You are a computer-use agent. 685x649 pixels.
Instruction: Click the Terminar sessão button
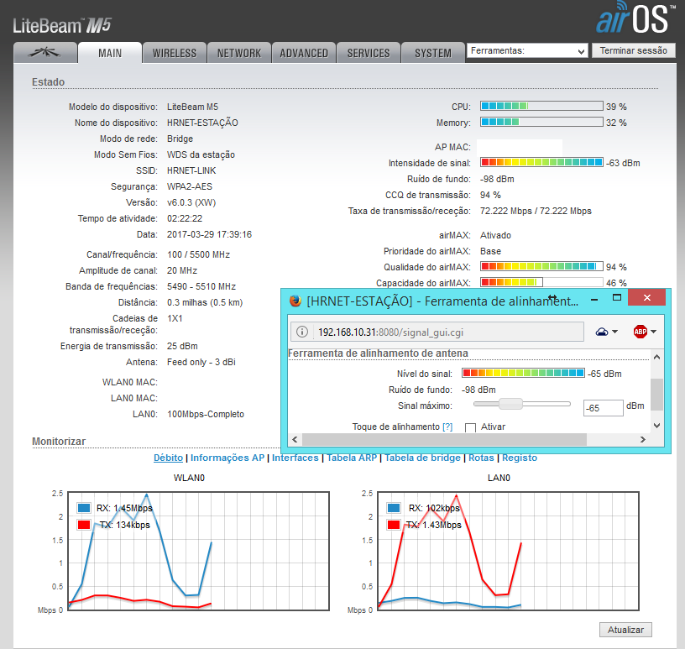coord(634,50)
